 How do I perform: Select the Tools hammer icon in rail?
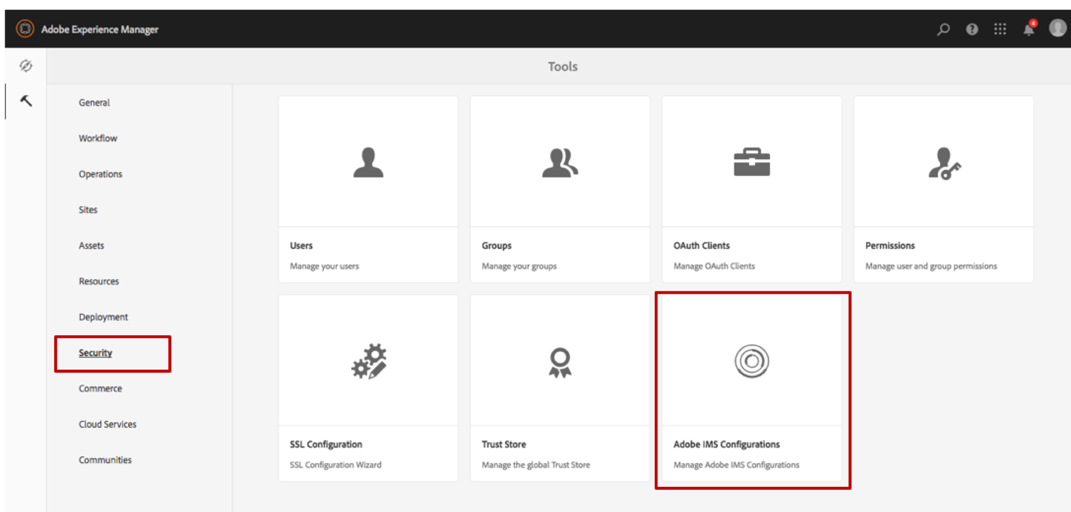(x=26, y=101)
